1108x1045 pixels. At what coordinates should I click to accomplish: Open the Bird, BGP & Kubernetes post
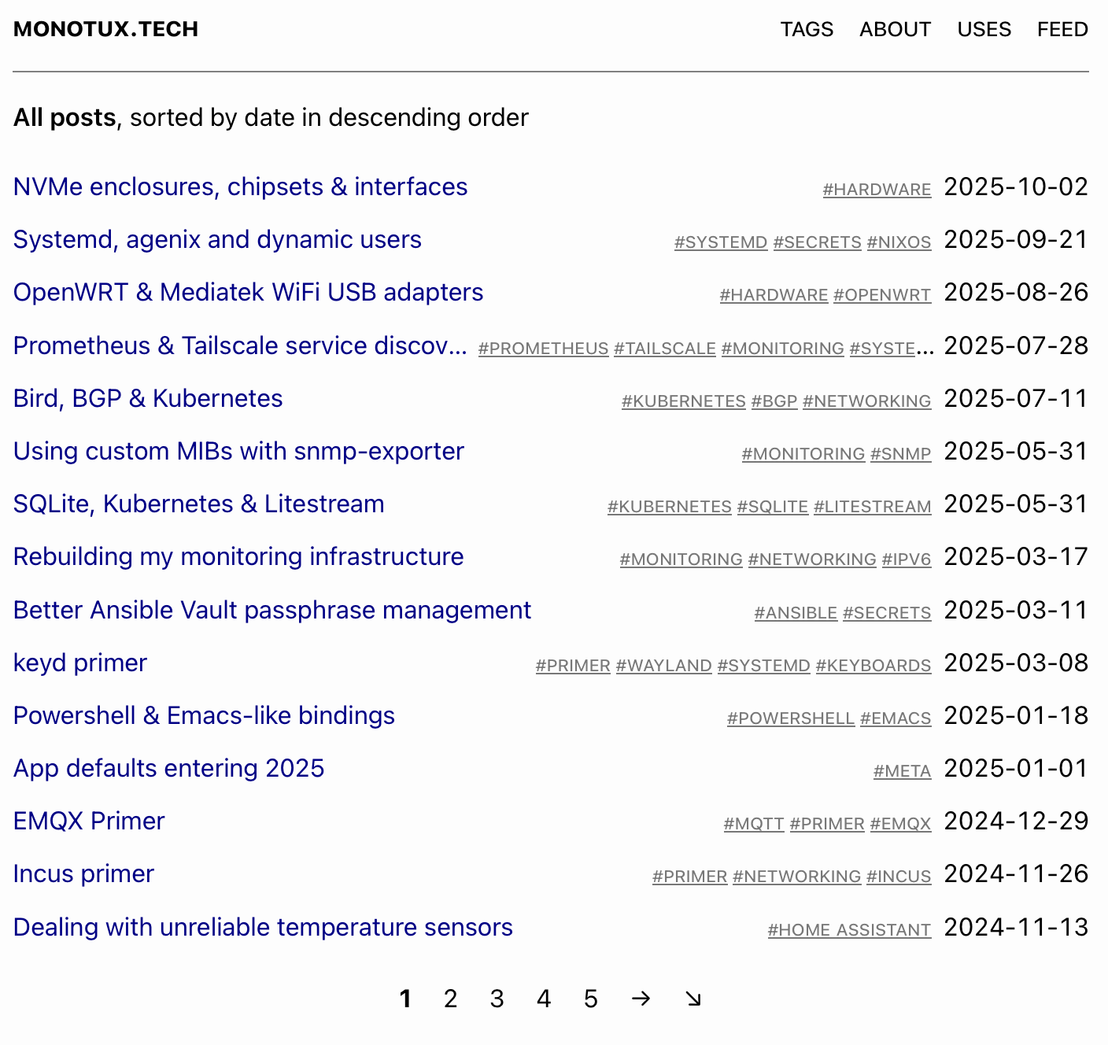148,398
